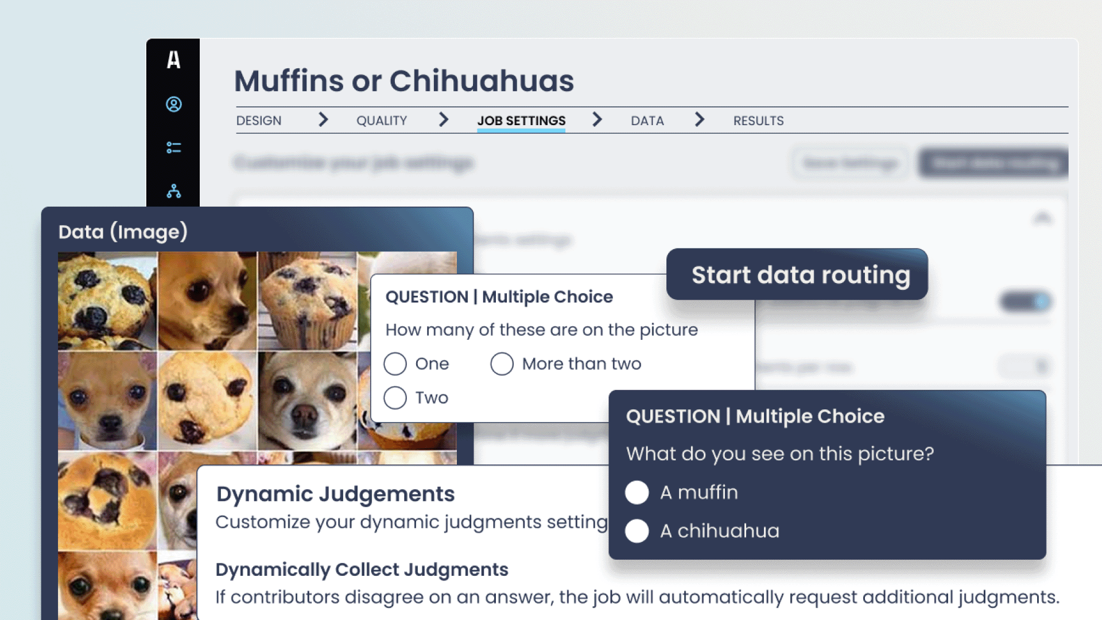
Task: Click the chevron between DATA and RESULTS
Action: pos(700,121)
